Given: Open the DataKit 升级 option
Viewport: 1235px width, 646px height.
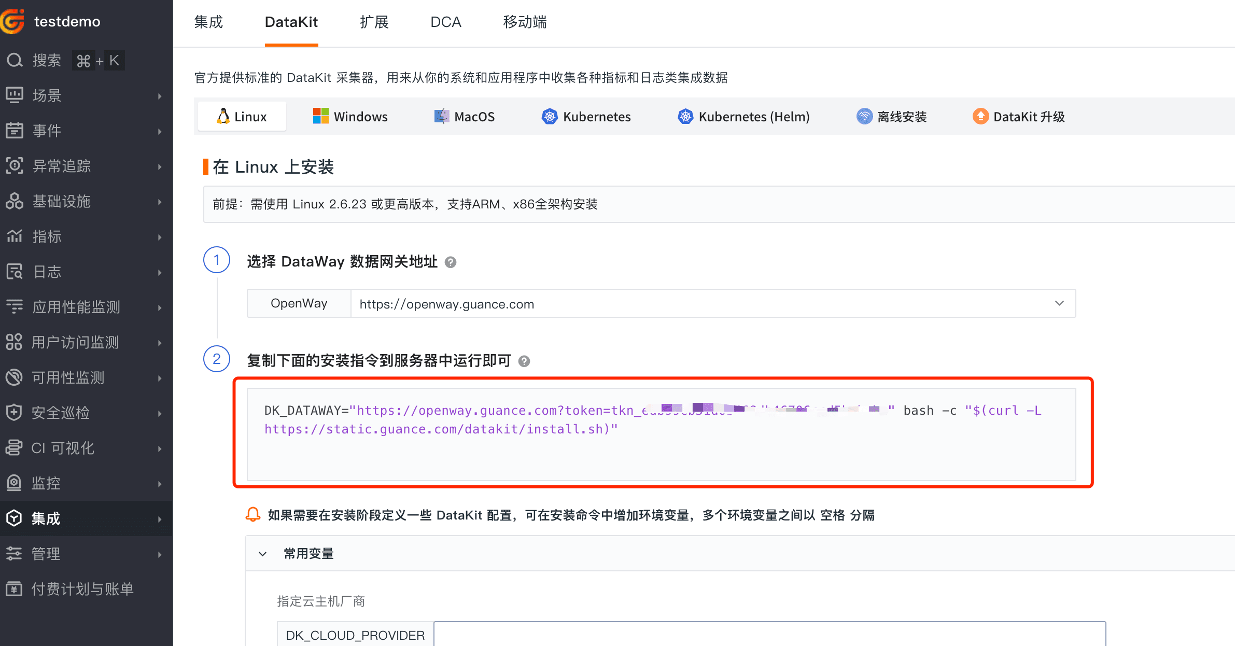Looking at the screenshot, I should (1018, 117).
